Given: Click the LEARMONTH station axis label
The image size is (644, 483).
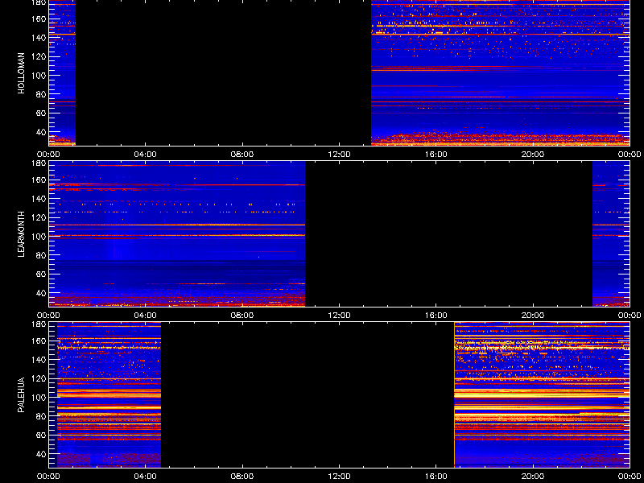Looking at the screenshot, I should (21, 234).
